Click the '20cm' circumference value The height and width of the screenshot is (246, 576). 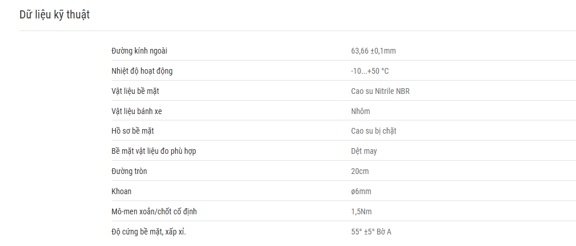[360, 172]
